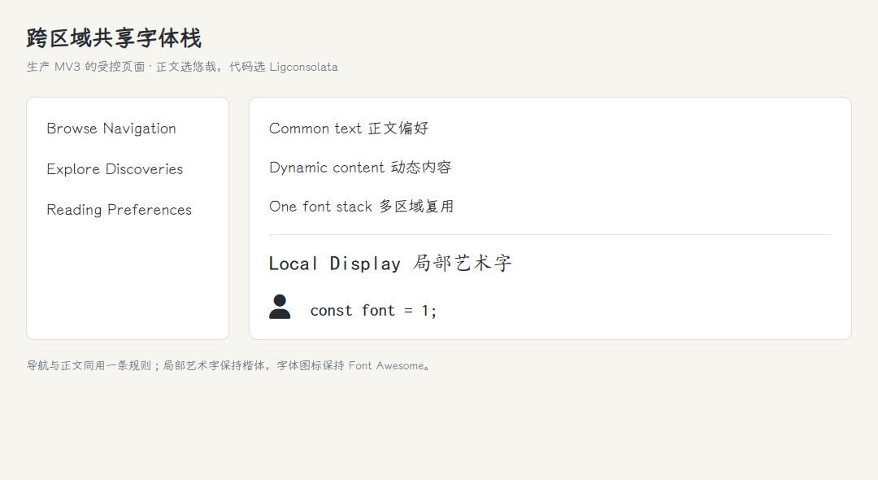Click the code snippet "const font = 1;"
This screenshot has width=878, height=480.
(x=373, y=311)
